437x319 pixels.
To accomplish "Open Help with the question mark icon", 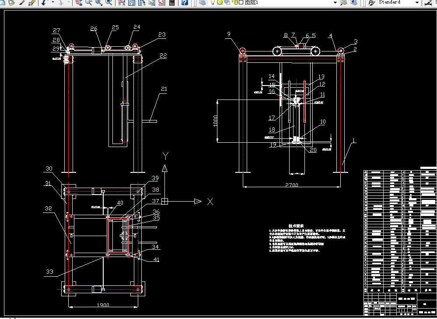I will tap(184, 3).
